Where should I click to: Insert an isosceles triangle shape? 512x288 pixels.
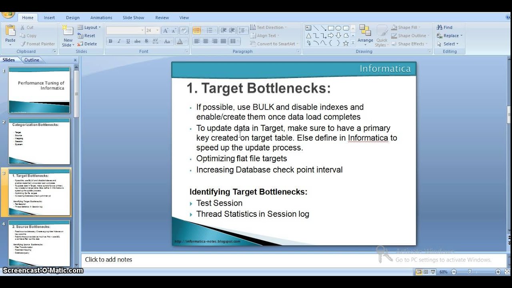[x=308, y=36]
